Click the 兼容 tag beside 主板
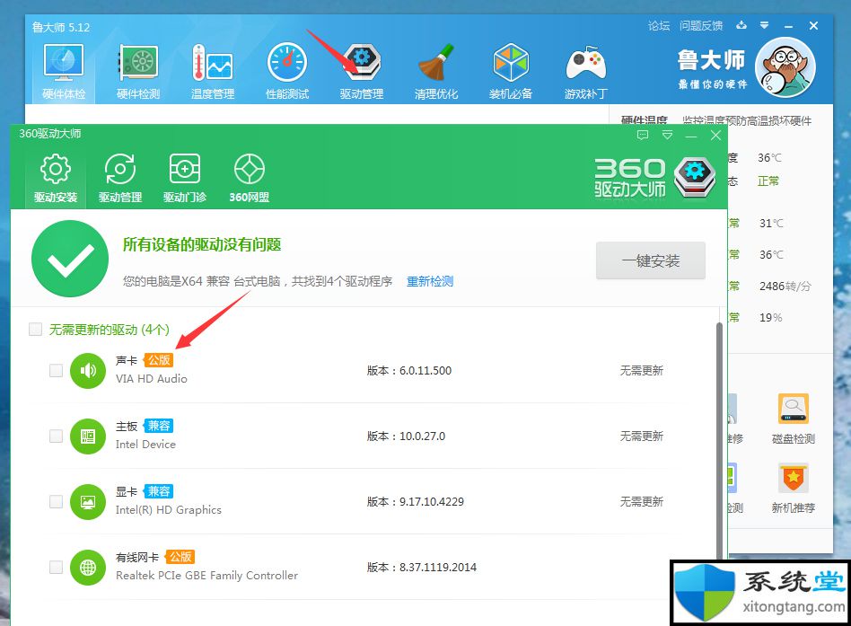This screenshot has height=626, width=851. [159, 426]
